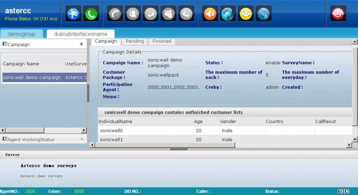Click the horizontal splitter handle above Survey
The image size is (358, 195).
179,149
